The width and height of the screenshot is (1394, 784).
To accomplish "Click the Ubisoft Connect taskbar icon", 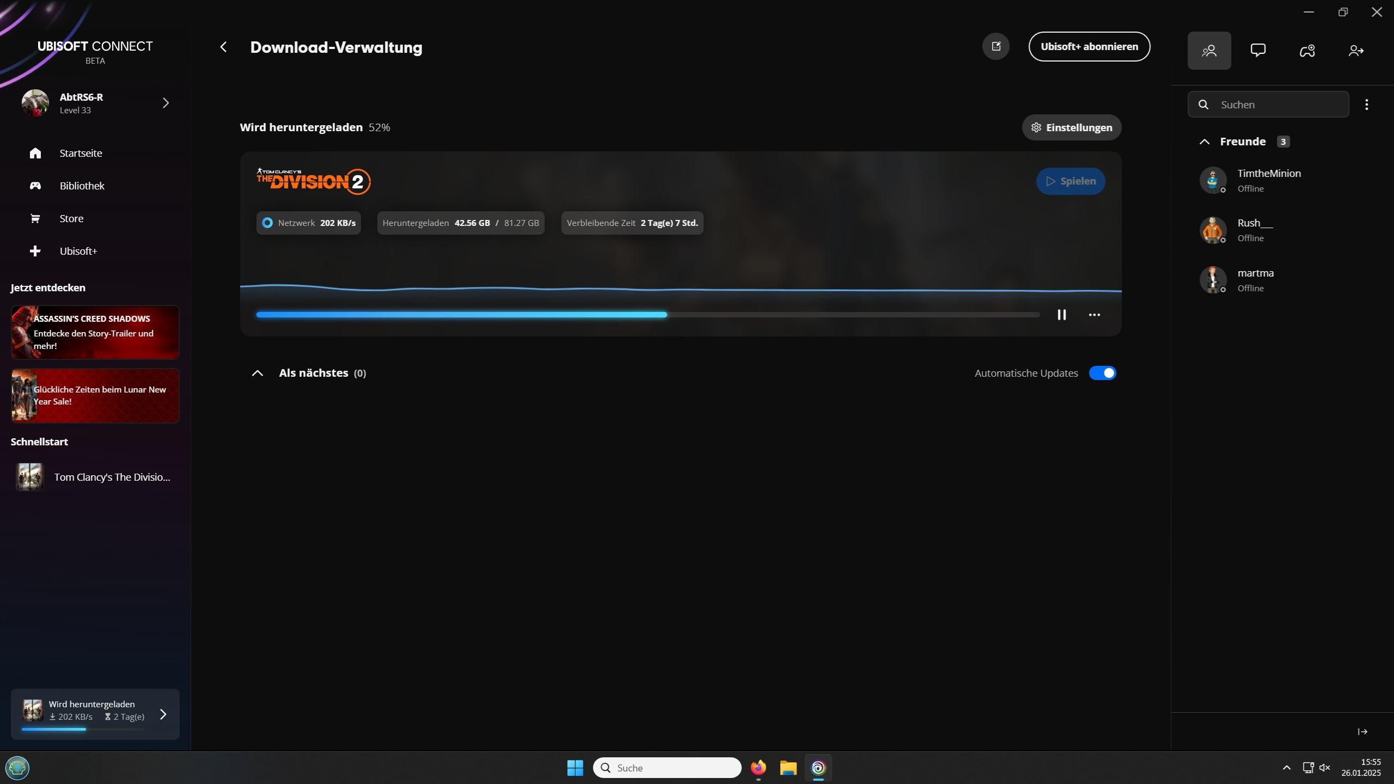I will (x=818, y=768).
